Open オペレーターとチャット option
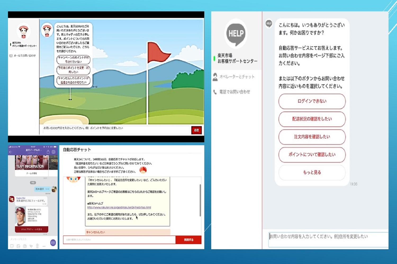The image size is (397, 264). coord(237,77)
